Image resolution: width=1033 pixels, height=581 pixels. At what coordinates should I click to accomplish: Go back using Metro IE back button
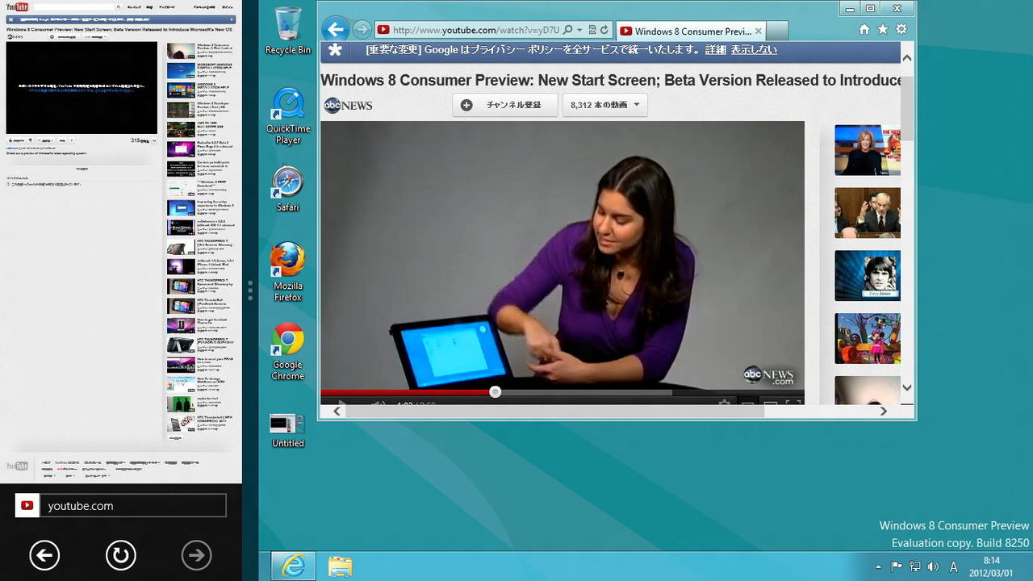coord(44,555)
